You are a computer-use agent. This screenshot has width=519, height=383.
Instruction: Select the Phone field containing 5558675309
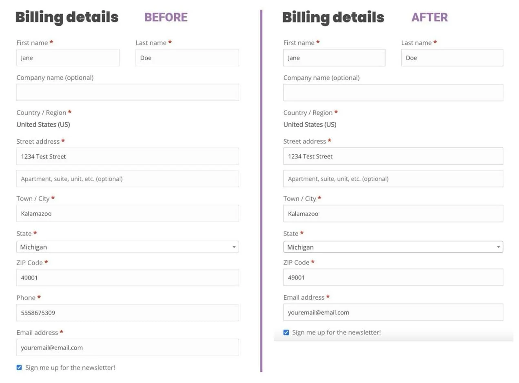(127, 312)
